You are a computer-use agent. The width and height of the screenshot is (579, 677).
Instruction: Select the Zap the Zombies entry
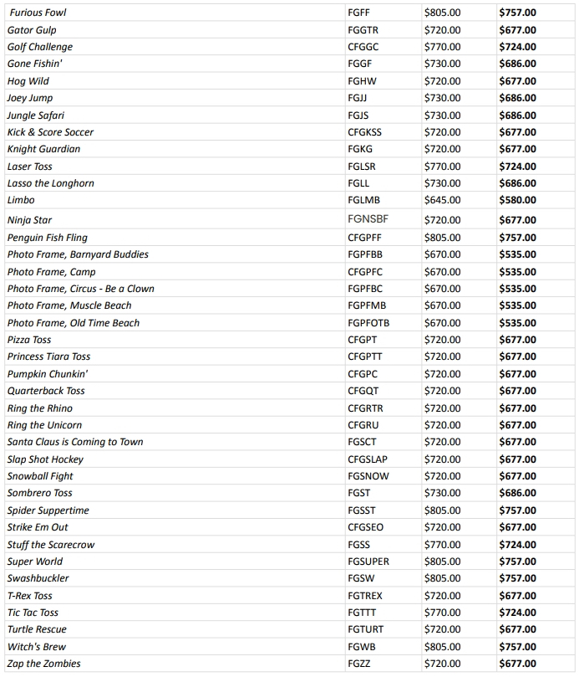[44, 664]
